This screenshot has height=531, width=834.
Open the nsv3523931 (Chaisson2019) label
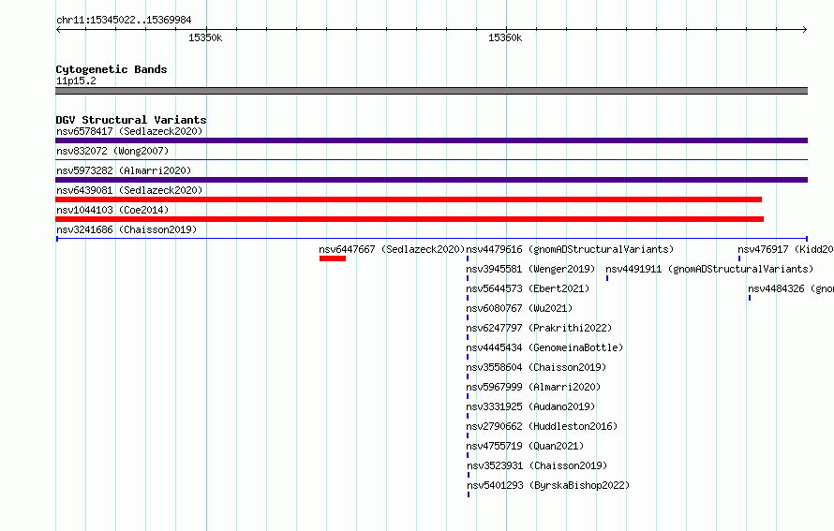tap(537, 465)
